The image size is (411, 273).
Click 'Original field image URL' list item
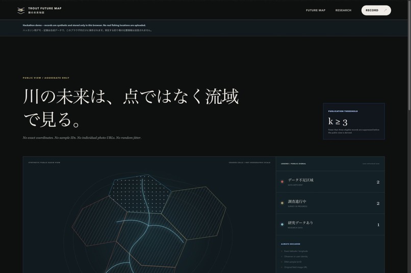click(x=296, y=267)
